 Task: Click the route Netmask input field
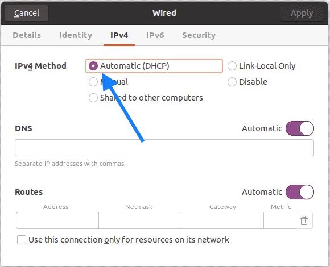[x=140, y=220]
